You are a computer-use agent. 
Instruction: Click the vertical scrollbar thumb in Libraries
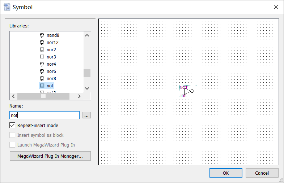point(87,73)
